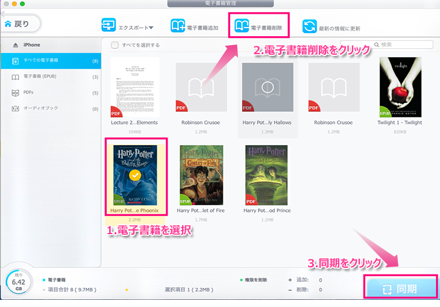440x307 pixels.
Task: Select the Harry Pot...od Prince cover
Action: (266, 175)
